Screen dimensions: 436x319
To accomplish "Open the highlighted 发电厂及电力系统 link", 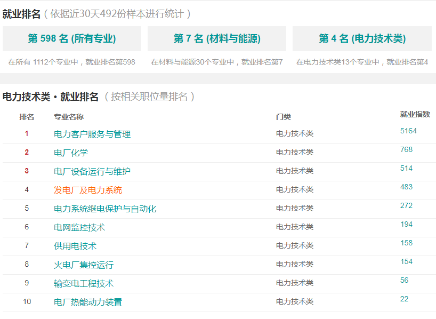I will pyautogui.click(x=88, y=190).
